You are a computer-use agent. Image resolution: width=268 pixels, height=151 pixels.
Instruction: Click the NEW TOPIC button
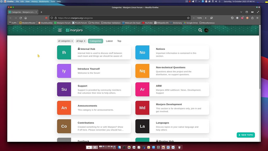[245, 135]
